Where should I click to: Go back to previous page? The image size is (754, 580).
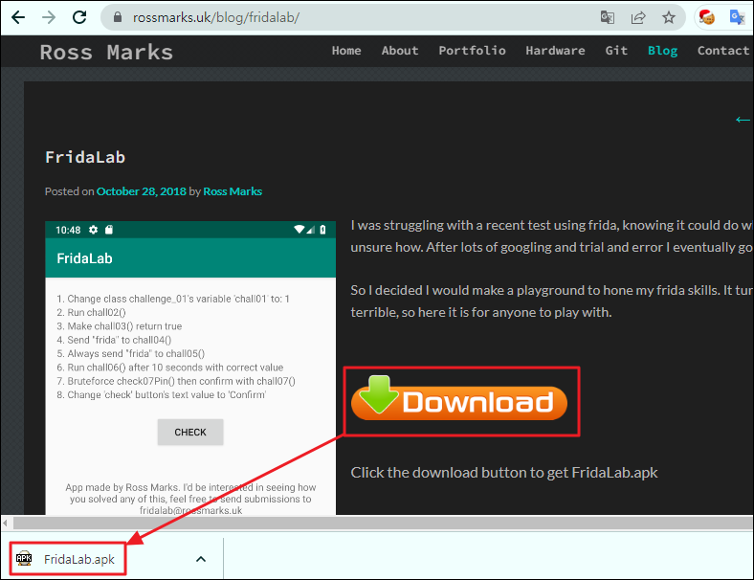[18, 17]
